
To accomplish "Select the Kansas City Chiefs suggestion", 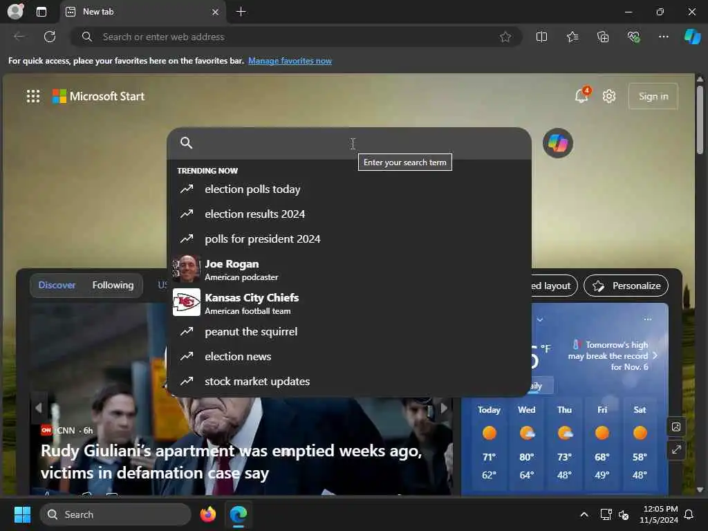I will pyautogui.click(x=348, y=303).
